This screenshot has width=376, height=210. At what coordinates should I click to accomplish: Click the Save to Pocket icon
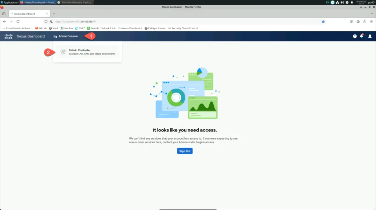[351, 22]
